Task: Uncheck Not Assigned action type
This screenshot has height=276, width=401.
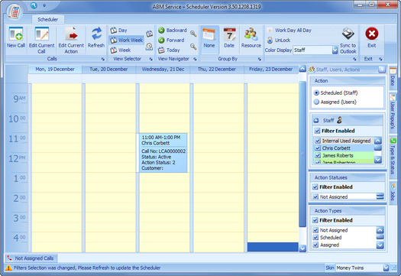Action: click(316, 230)
